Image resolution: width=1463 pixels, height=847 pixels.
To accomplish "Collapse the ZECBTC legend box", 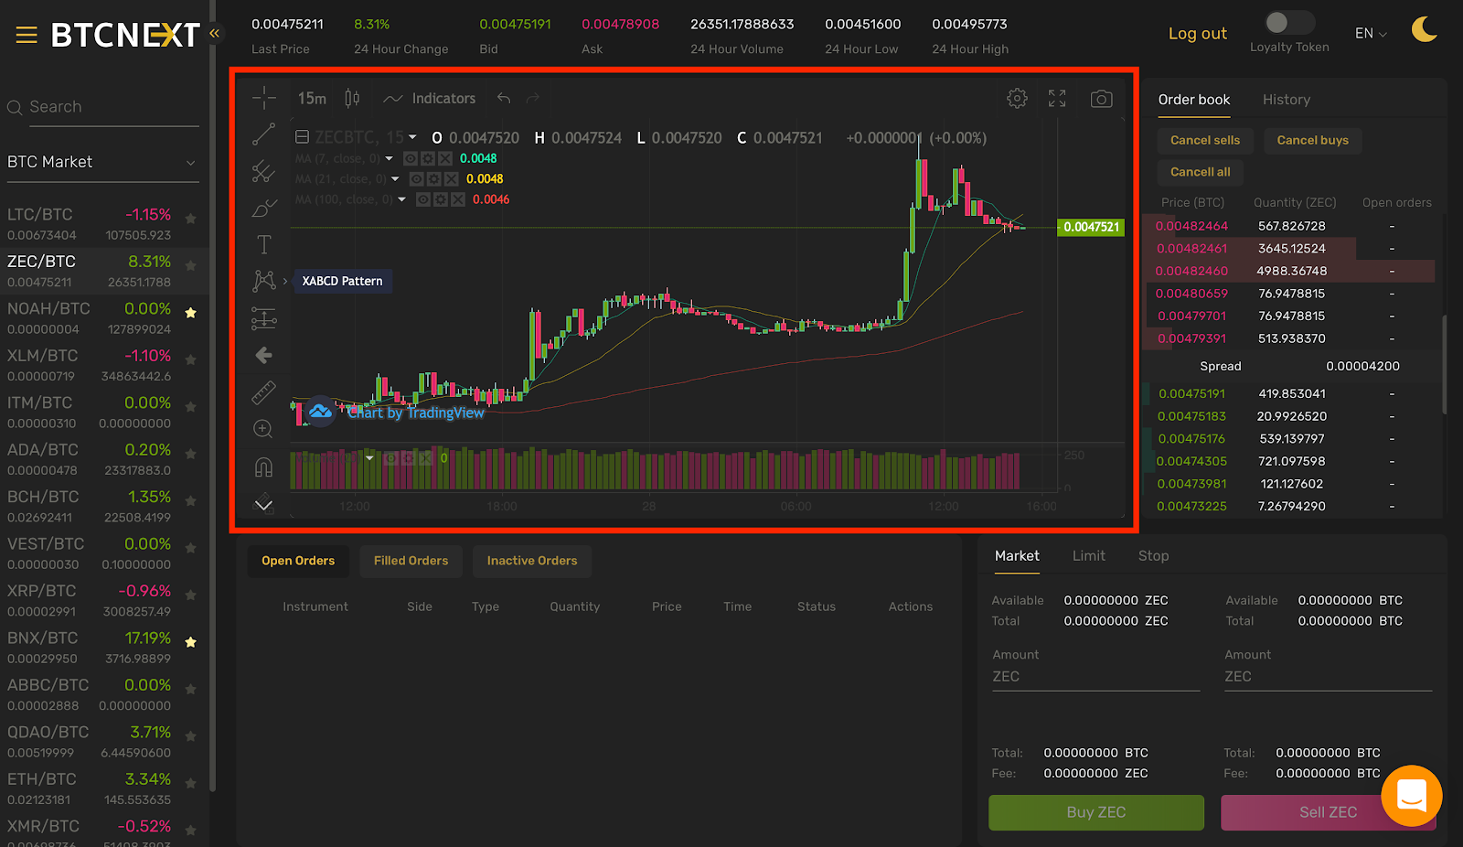I will point(302,137).
